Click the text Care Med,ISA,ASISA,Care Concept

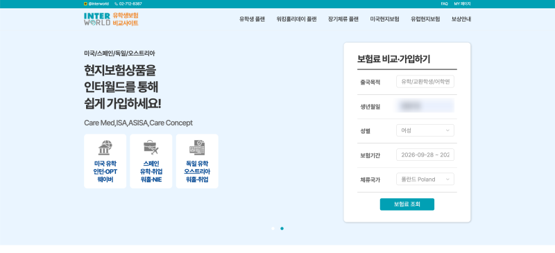[138, 123]
